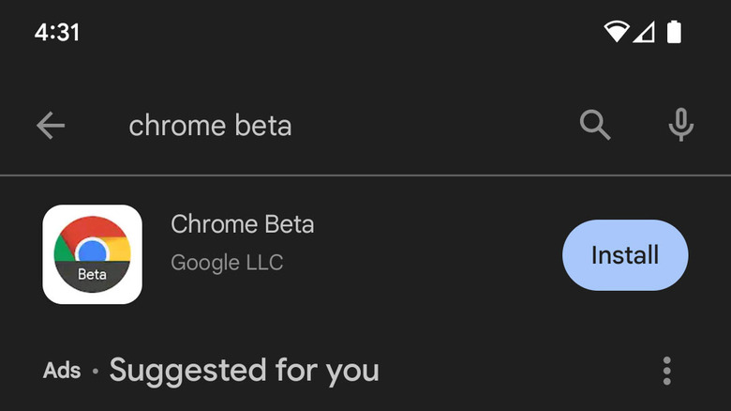The width and height of the screenshot is (731, 411).
Task: Install Chrome Beta
Action: [625, 255]
